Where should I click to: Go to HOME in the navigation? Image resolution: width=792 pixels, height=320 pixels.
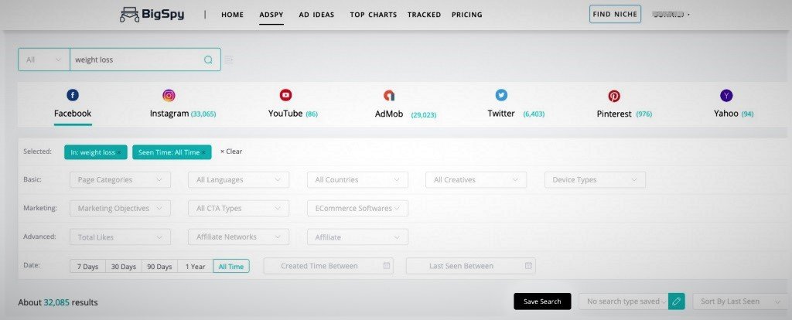[x=232, y=15]
